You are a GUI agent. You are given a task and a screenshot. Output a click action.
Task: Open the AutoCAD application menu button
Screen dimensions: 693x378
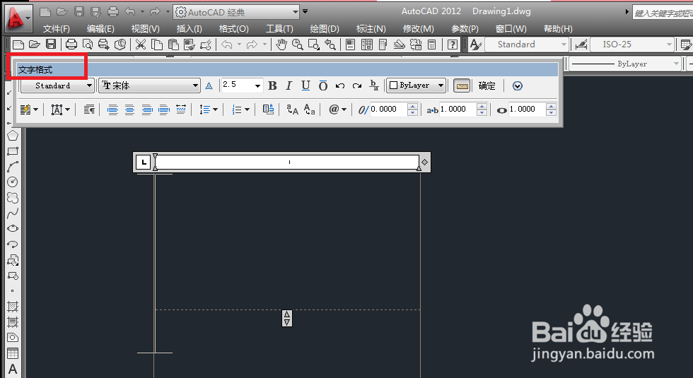tap(18, 18)
